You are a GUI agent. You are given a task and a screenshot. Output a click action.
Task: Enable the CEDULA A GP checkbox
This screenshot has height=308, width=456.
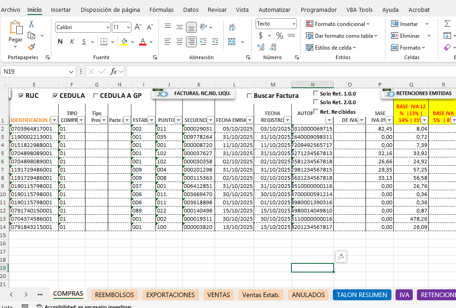pyautogui.click(x=95, y=96)
